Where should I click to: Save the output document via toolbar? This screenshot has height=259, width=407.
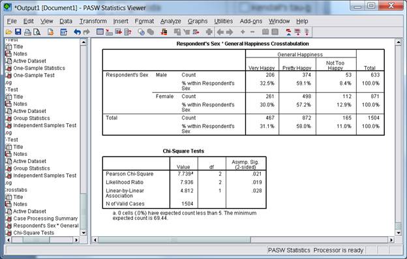coord(18,32)
